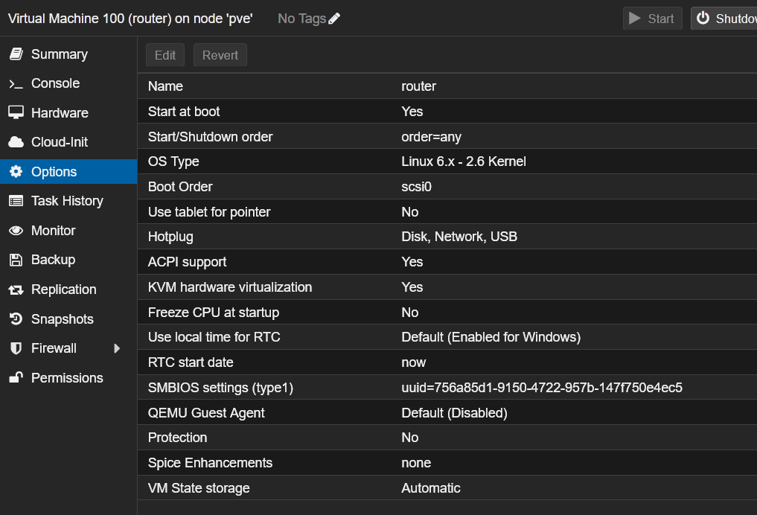Image resolution: width=757 pixels, height=515 pixels.
Task: Select the KVM hardware virtualization row
Action: (447, 287)
